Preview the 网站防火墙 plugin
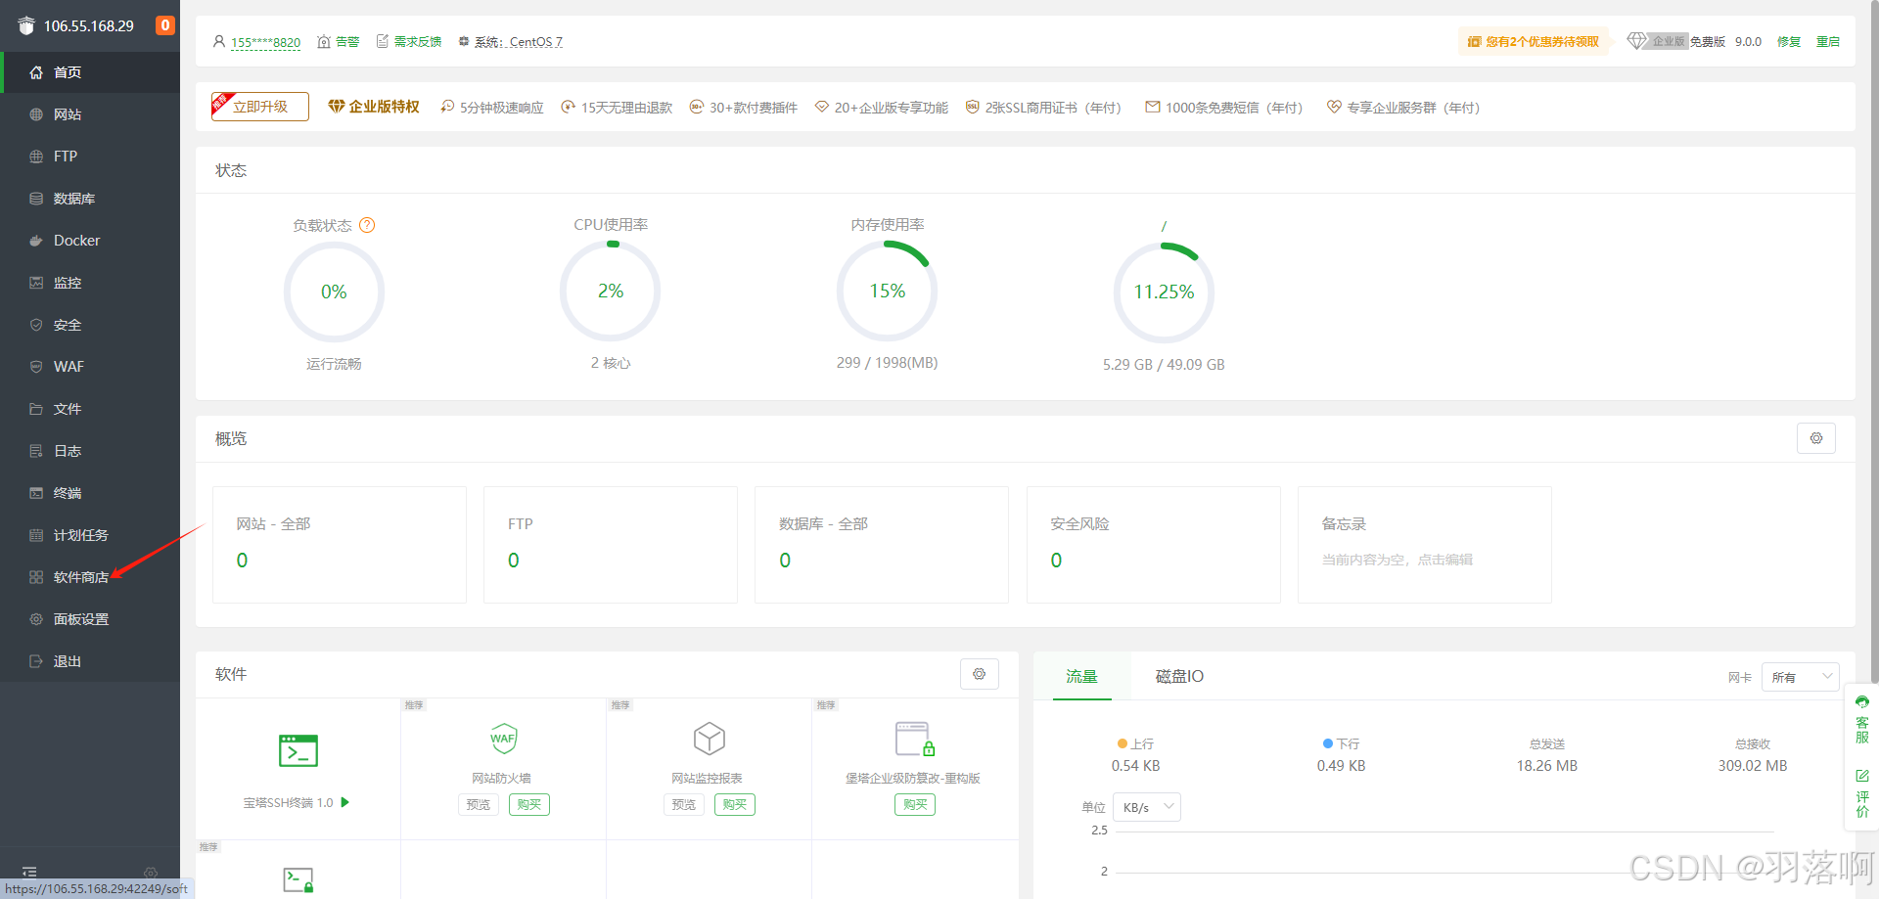 pyautogui.click(x=479, y=804)
